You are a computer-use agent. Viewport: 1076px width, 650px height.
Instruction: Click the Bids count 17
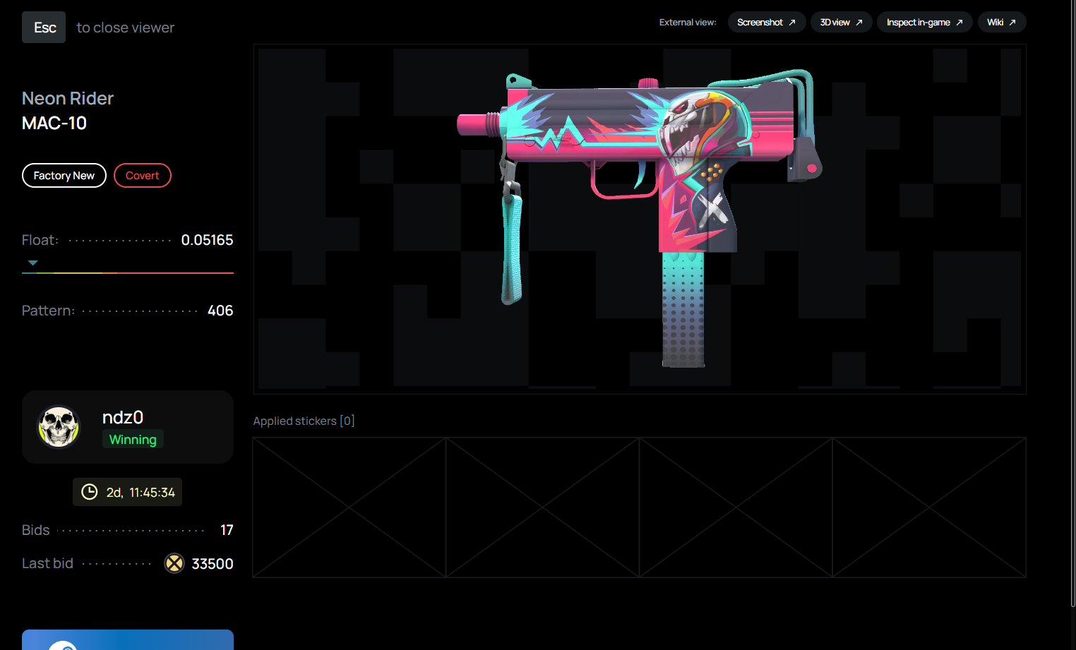coord(227,530)
